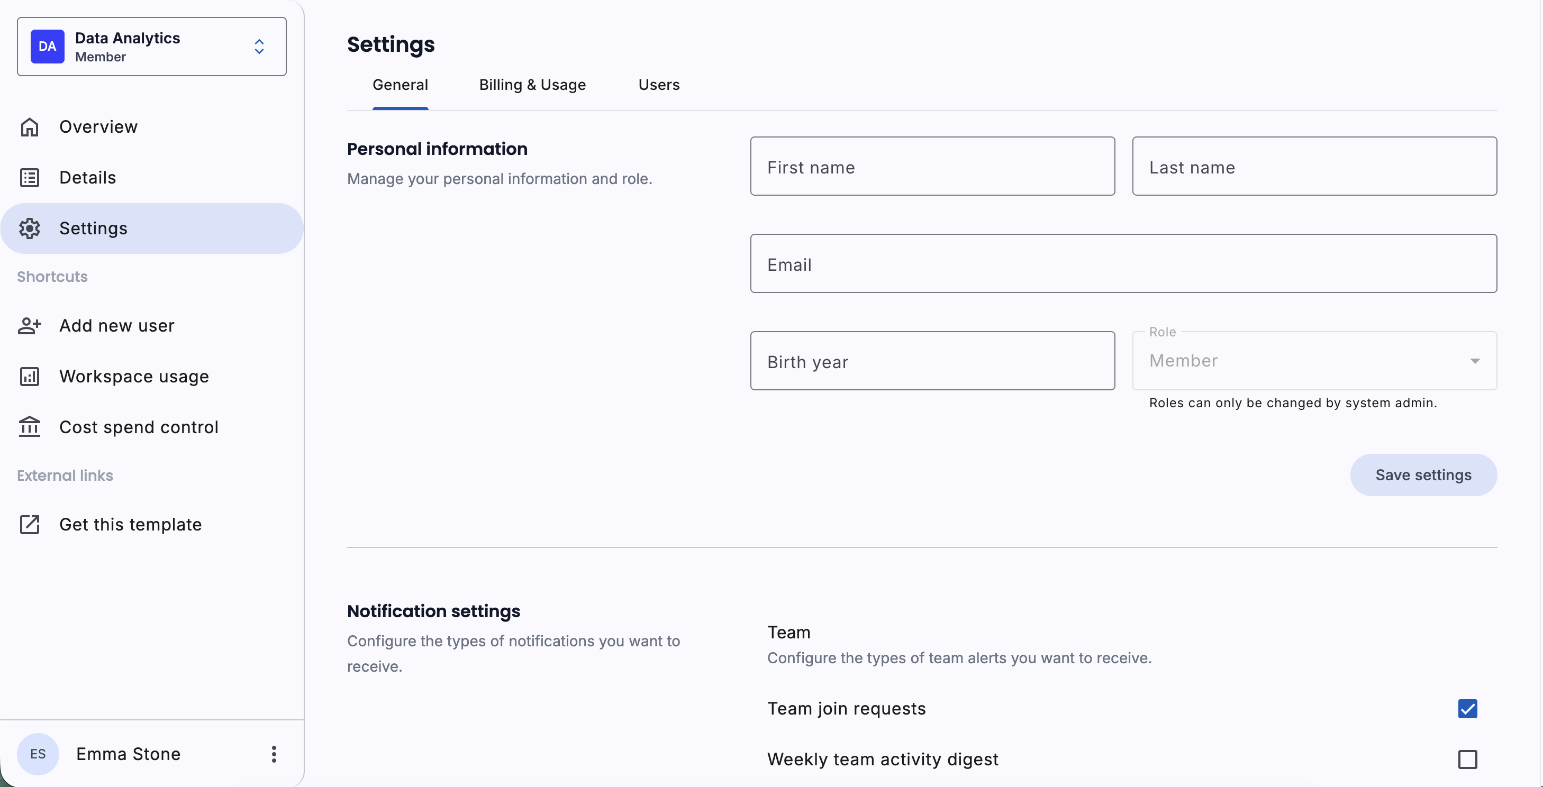Viewport: 1543px width, 787px height.
Task: Open the Role dropdown showing Member
Action: tap(1313, 361)
